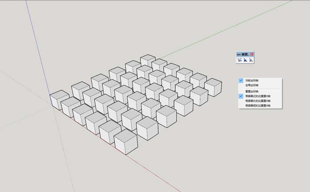Choose 全局坐标轴 from the context menu
Screen dimensions: 310x192
(x=251, y=84)
